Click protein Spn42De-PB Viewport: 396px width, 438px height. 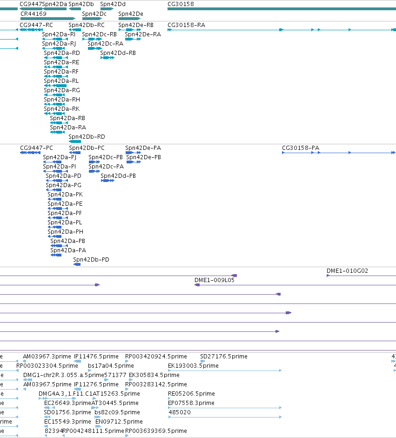coord(143,157)
